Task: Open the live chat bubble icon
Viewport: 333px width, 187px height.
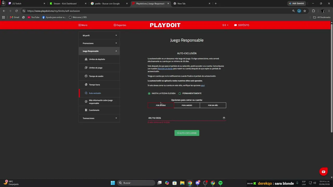Action: 323,172
